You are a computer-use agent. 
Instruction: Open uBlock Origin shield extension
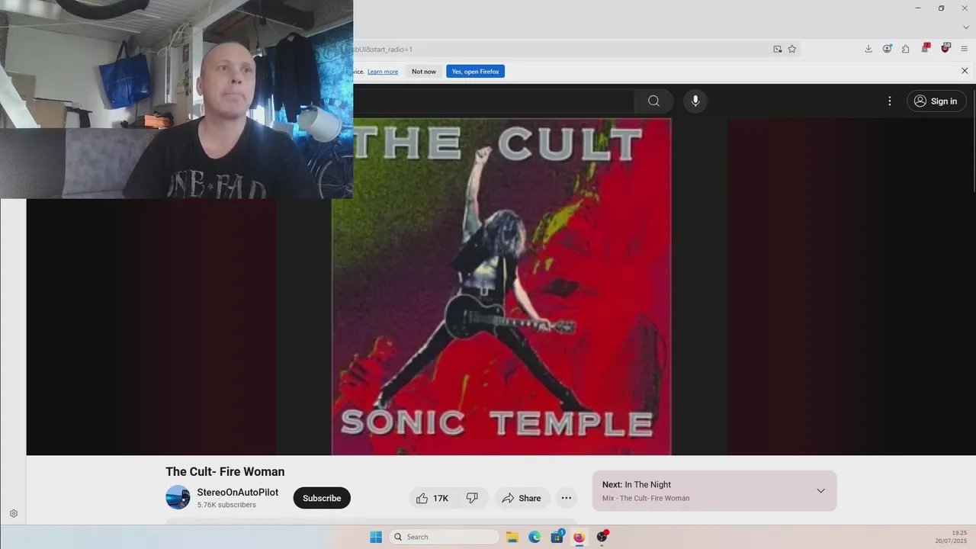[945, 48]
